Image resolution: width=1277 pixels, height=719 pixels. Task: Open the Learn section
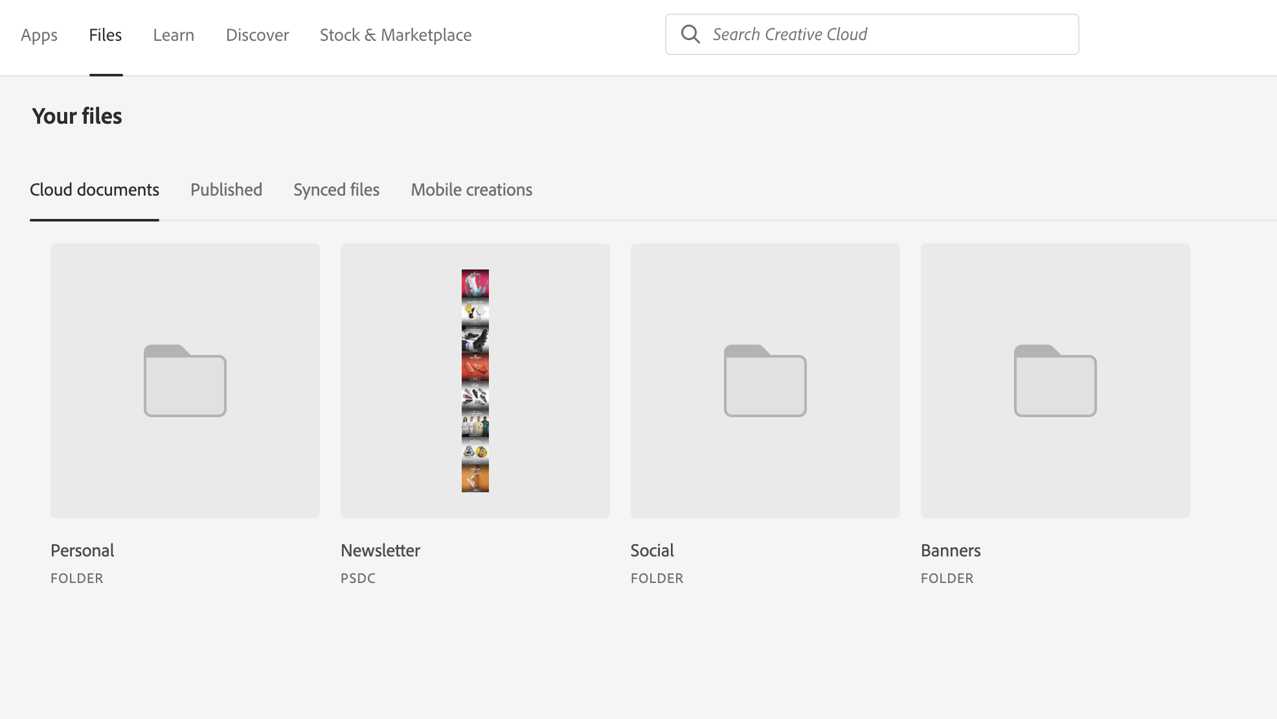click(x=173, y=34)
